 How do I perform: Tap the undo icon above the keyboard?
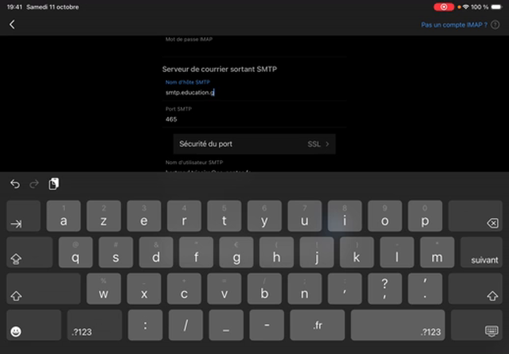point(15,184)
